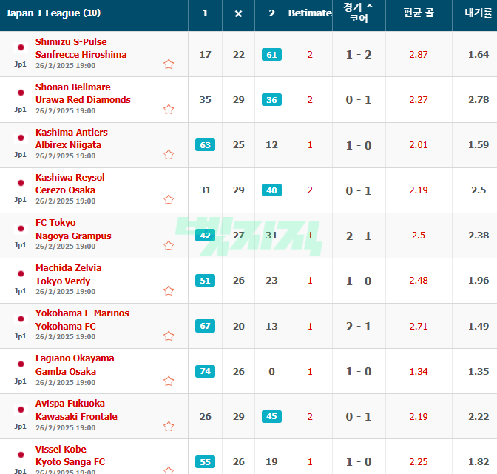Favorite the Fagiano Okayama match star
This screenshot has width=497, height=474.
coord(169,381)
